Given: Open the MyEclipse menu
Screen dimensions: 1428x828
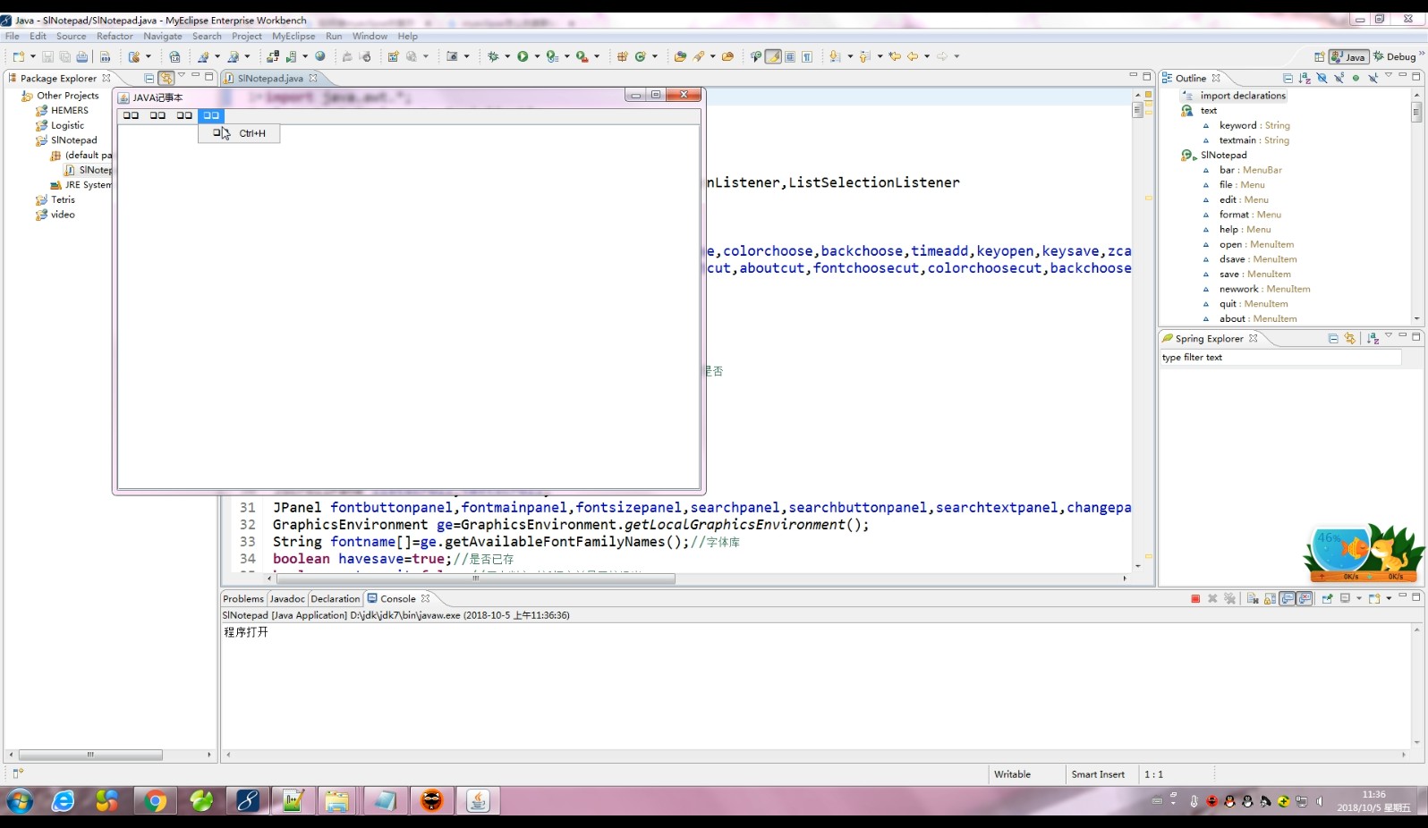Looking at the screenshot, I should click(x=293, y=36).
